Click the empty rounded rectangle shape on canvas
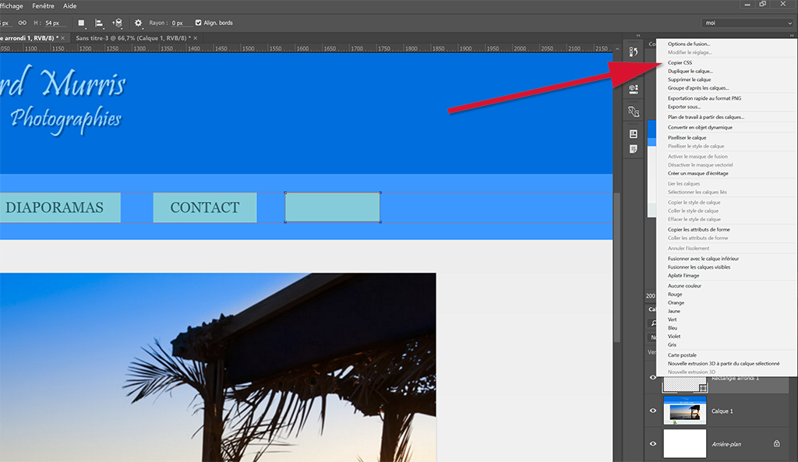 point(332,207)
